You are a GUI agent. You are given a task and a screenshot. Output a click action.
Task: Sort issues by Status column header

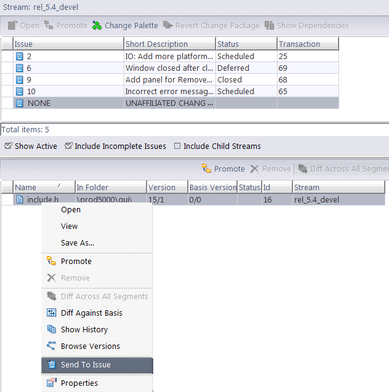coord(245,44)
